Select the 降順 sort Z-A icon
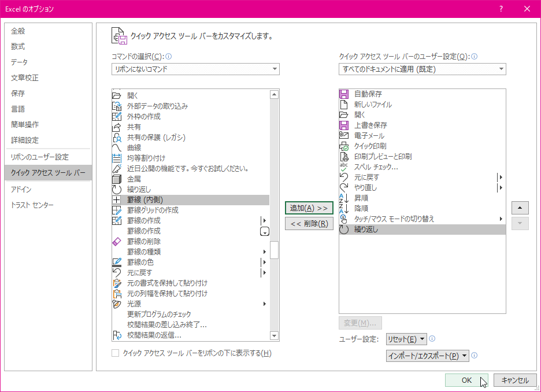 coord(344,208)
